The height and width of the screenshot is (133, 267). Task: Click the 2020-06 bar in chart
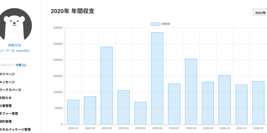(157, 78)
